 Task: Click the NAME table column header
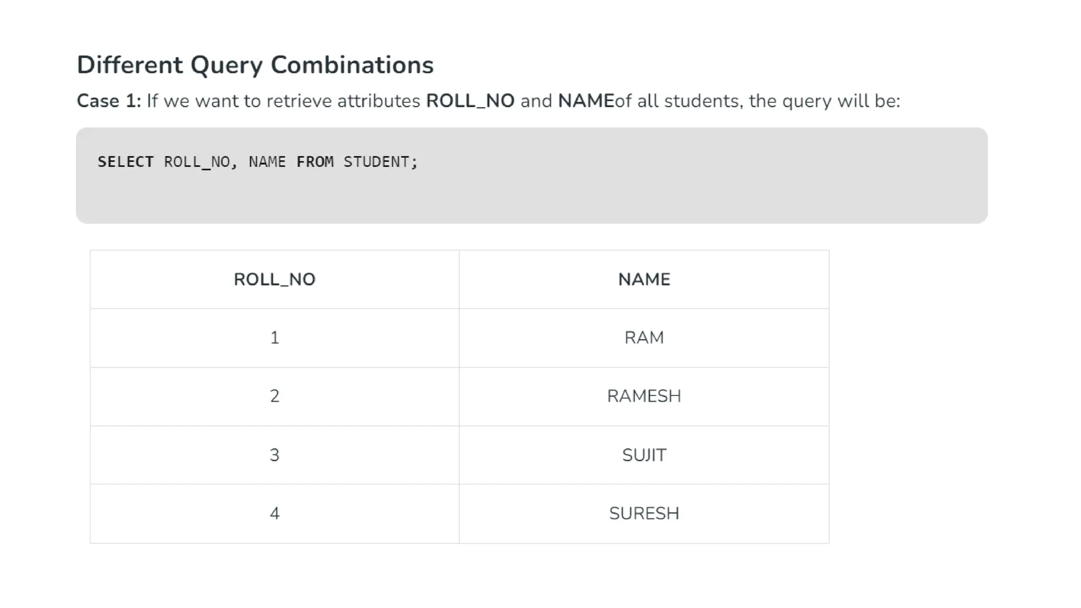pos(644,279)
